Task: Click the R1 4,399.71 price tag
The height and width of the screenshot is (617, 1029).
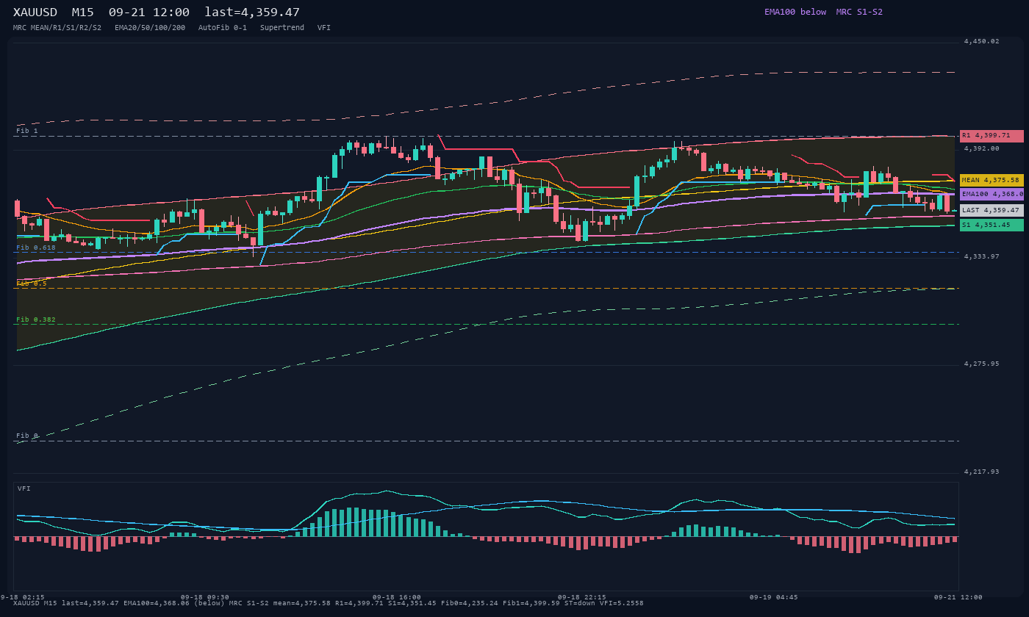Action: 992,136
